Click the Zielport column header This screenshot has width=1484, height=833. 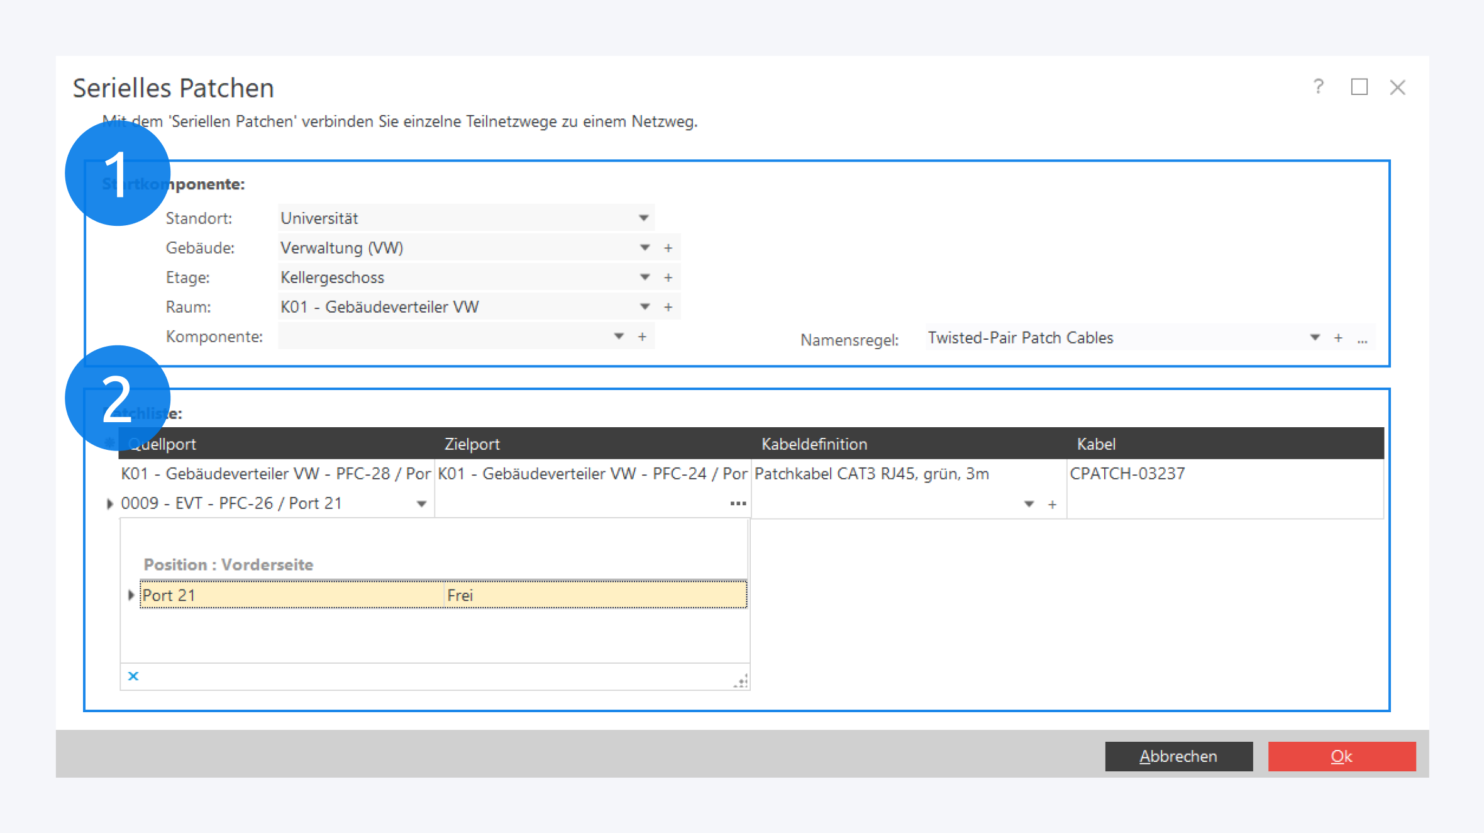click(472, 444)
